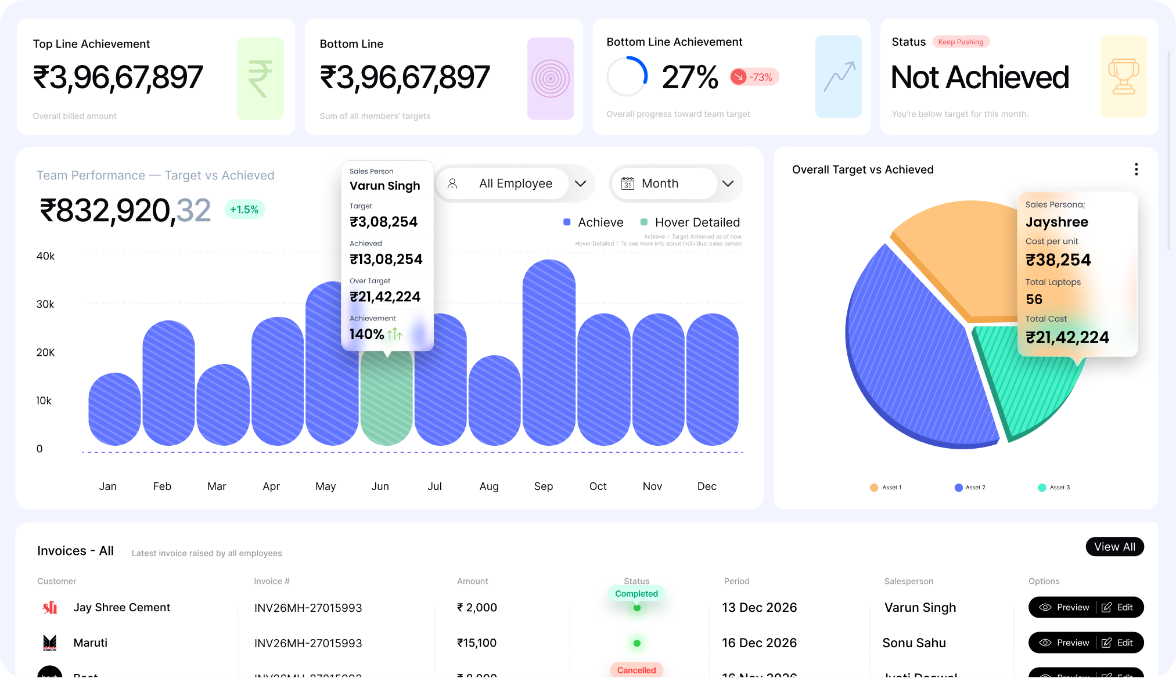Click the Cancelled status label
1176x678 pixels.
[x=636, y=670]
